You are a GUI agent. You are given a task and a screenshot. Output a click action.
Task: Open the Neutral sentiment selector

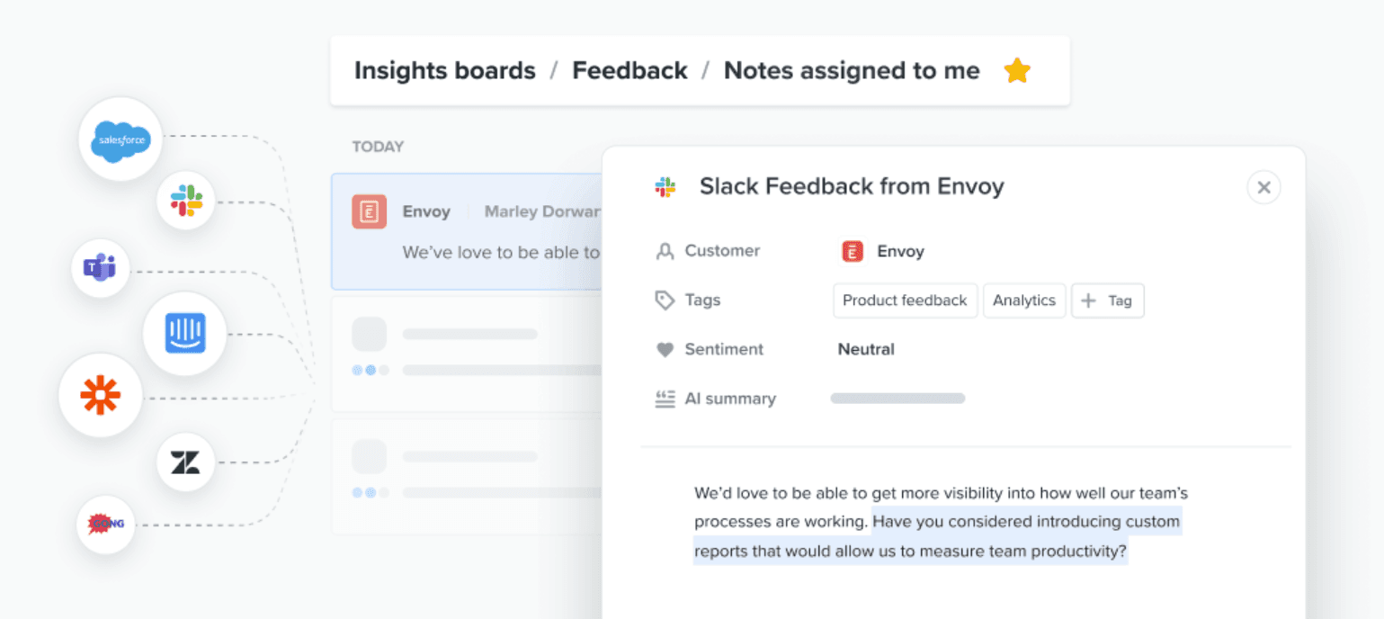click(866, 349)
